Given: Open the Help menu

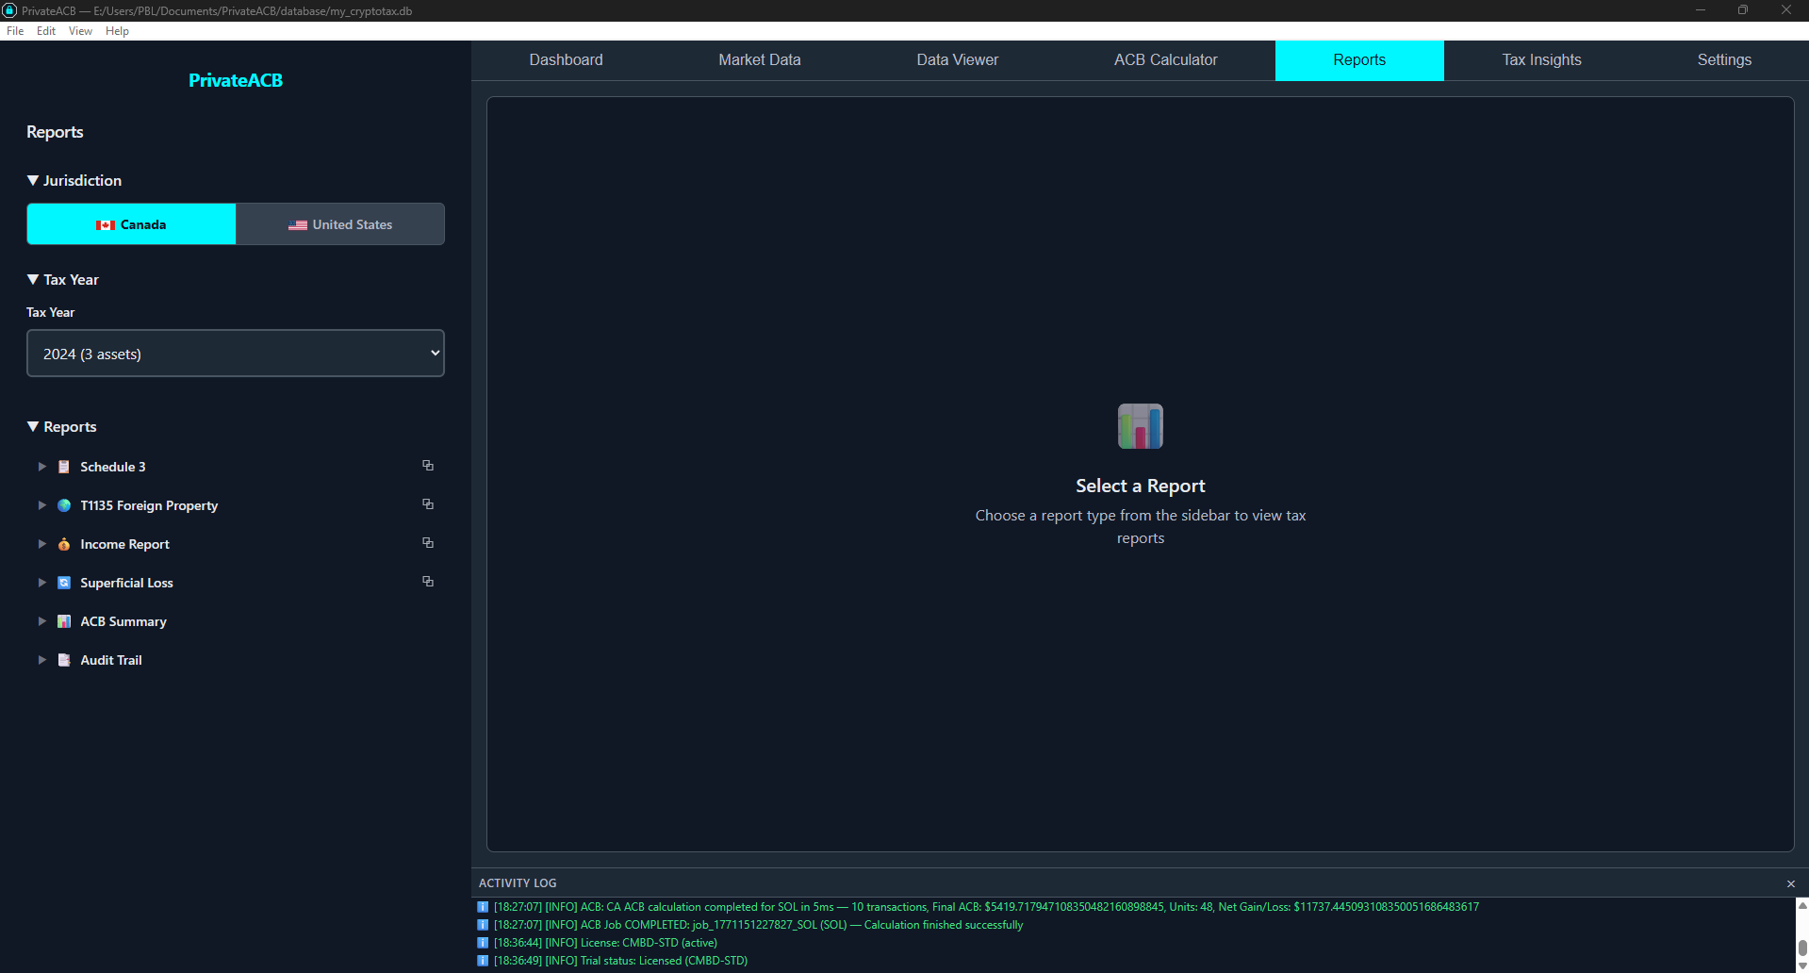Looking at the screenshot, I should [x=117, y=30].
